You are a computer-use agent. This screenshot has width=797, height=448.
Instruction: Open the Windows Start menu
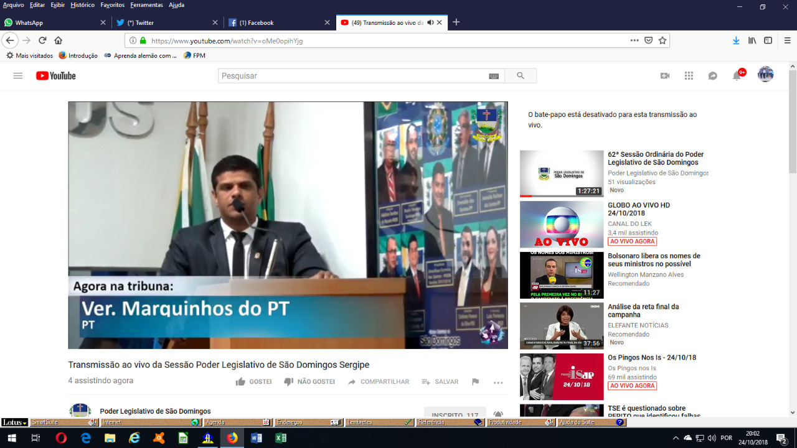[x=12, y=438]
